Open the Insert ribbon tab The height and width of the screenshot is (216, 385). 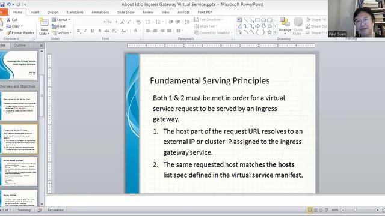[35, 12]
